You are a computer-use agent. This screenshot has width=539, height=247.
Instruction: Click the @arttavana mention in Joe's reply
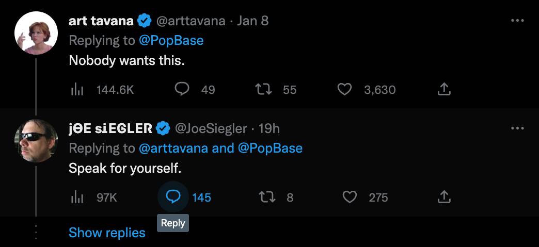click(173, 148)
